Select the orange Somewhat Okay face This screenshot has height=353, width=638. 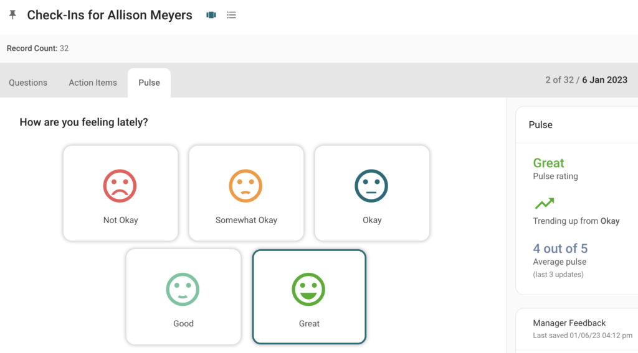tap(245, 186)
